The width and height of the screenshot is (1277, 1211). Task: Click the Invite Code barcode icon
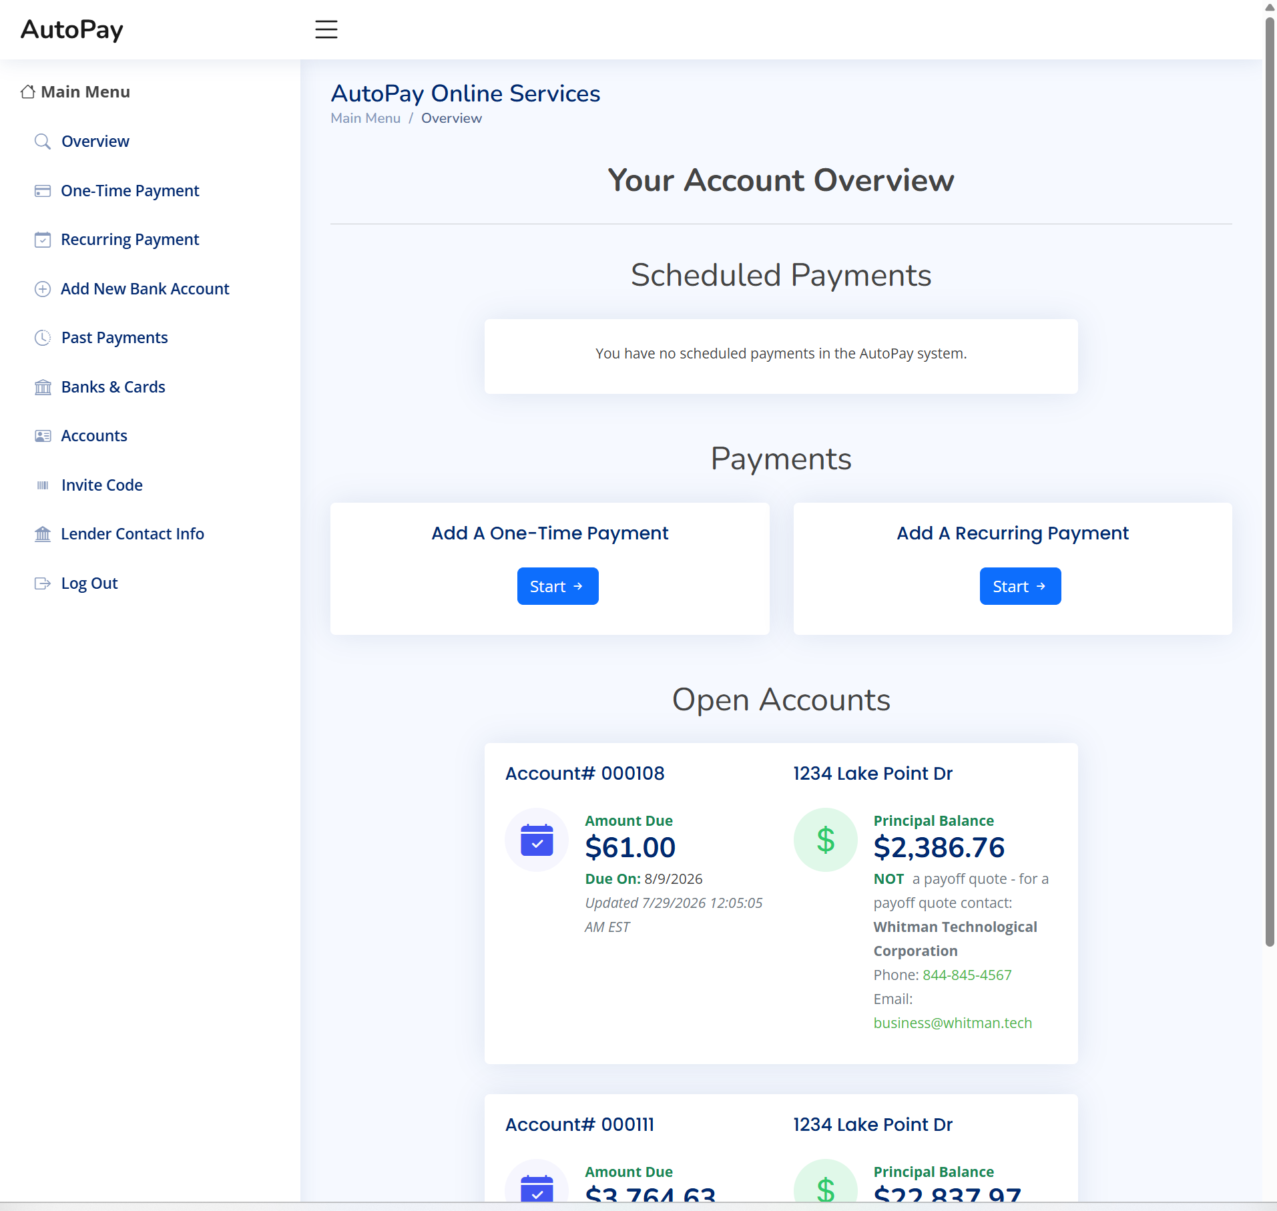point(43,485)
